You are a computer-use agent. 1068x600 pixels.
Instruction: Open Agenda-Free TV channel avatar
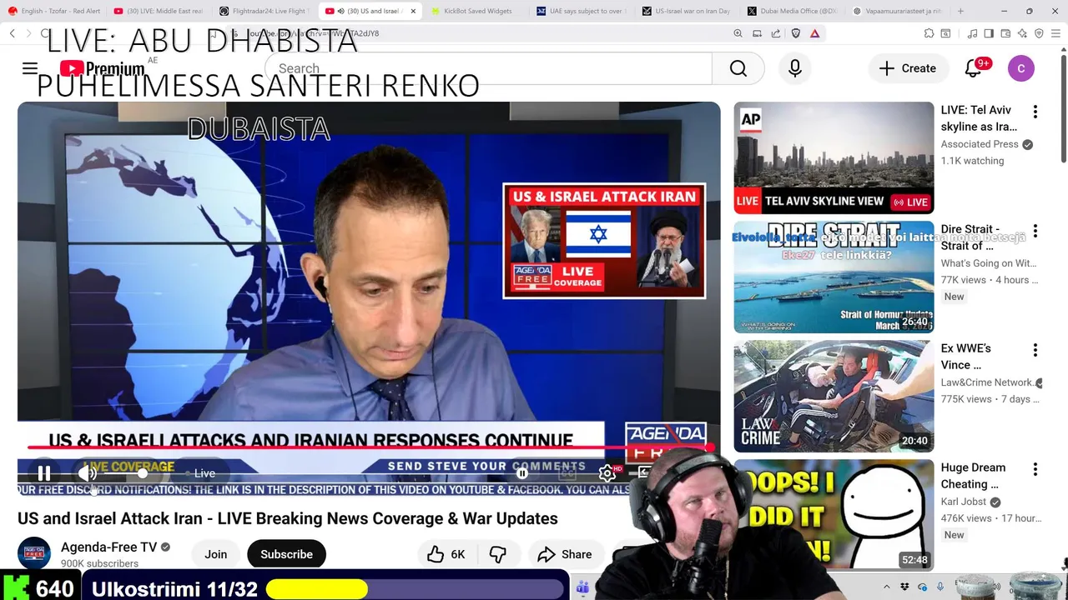tap(34, 553)
